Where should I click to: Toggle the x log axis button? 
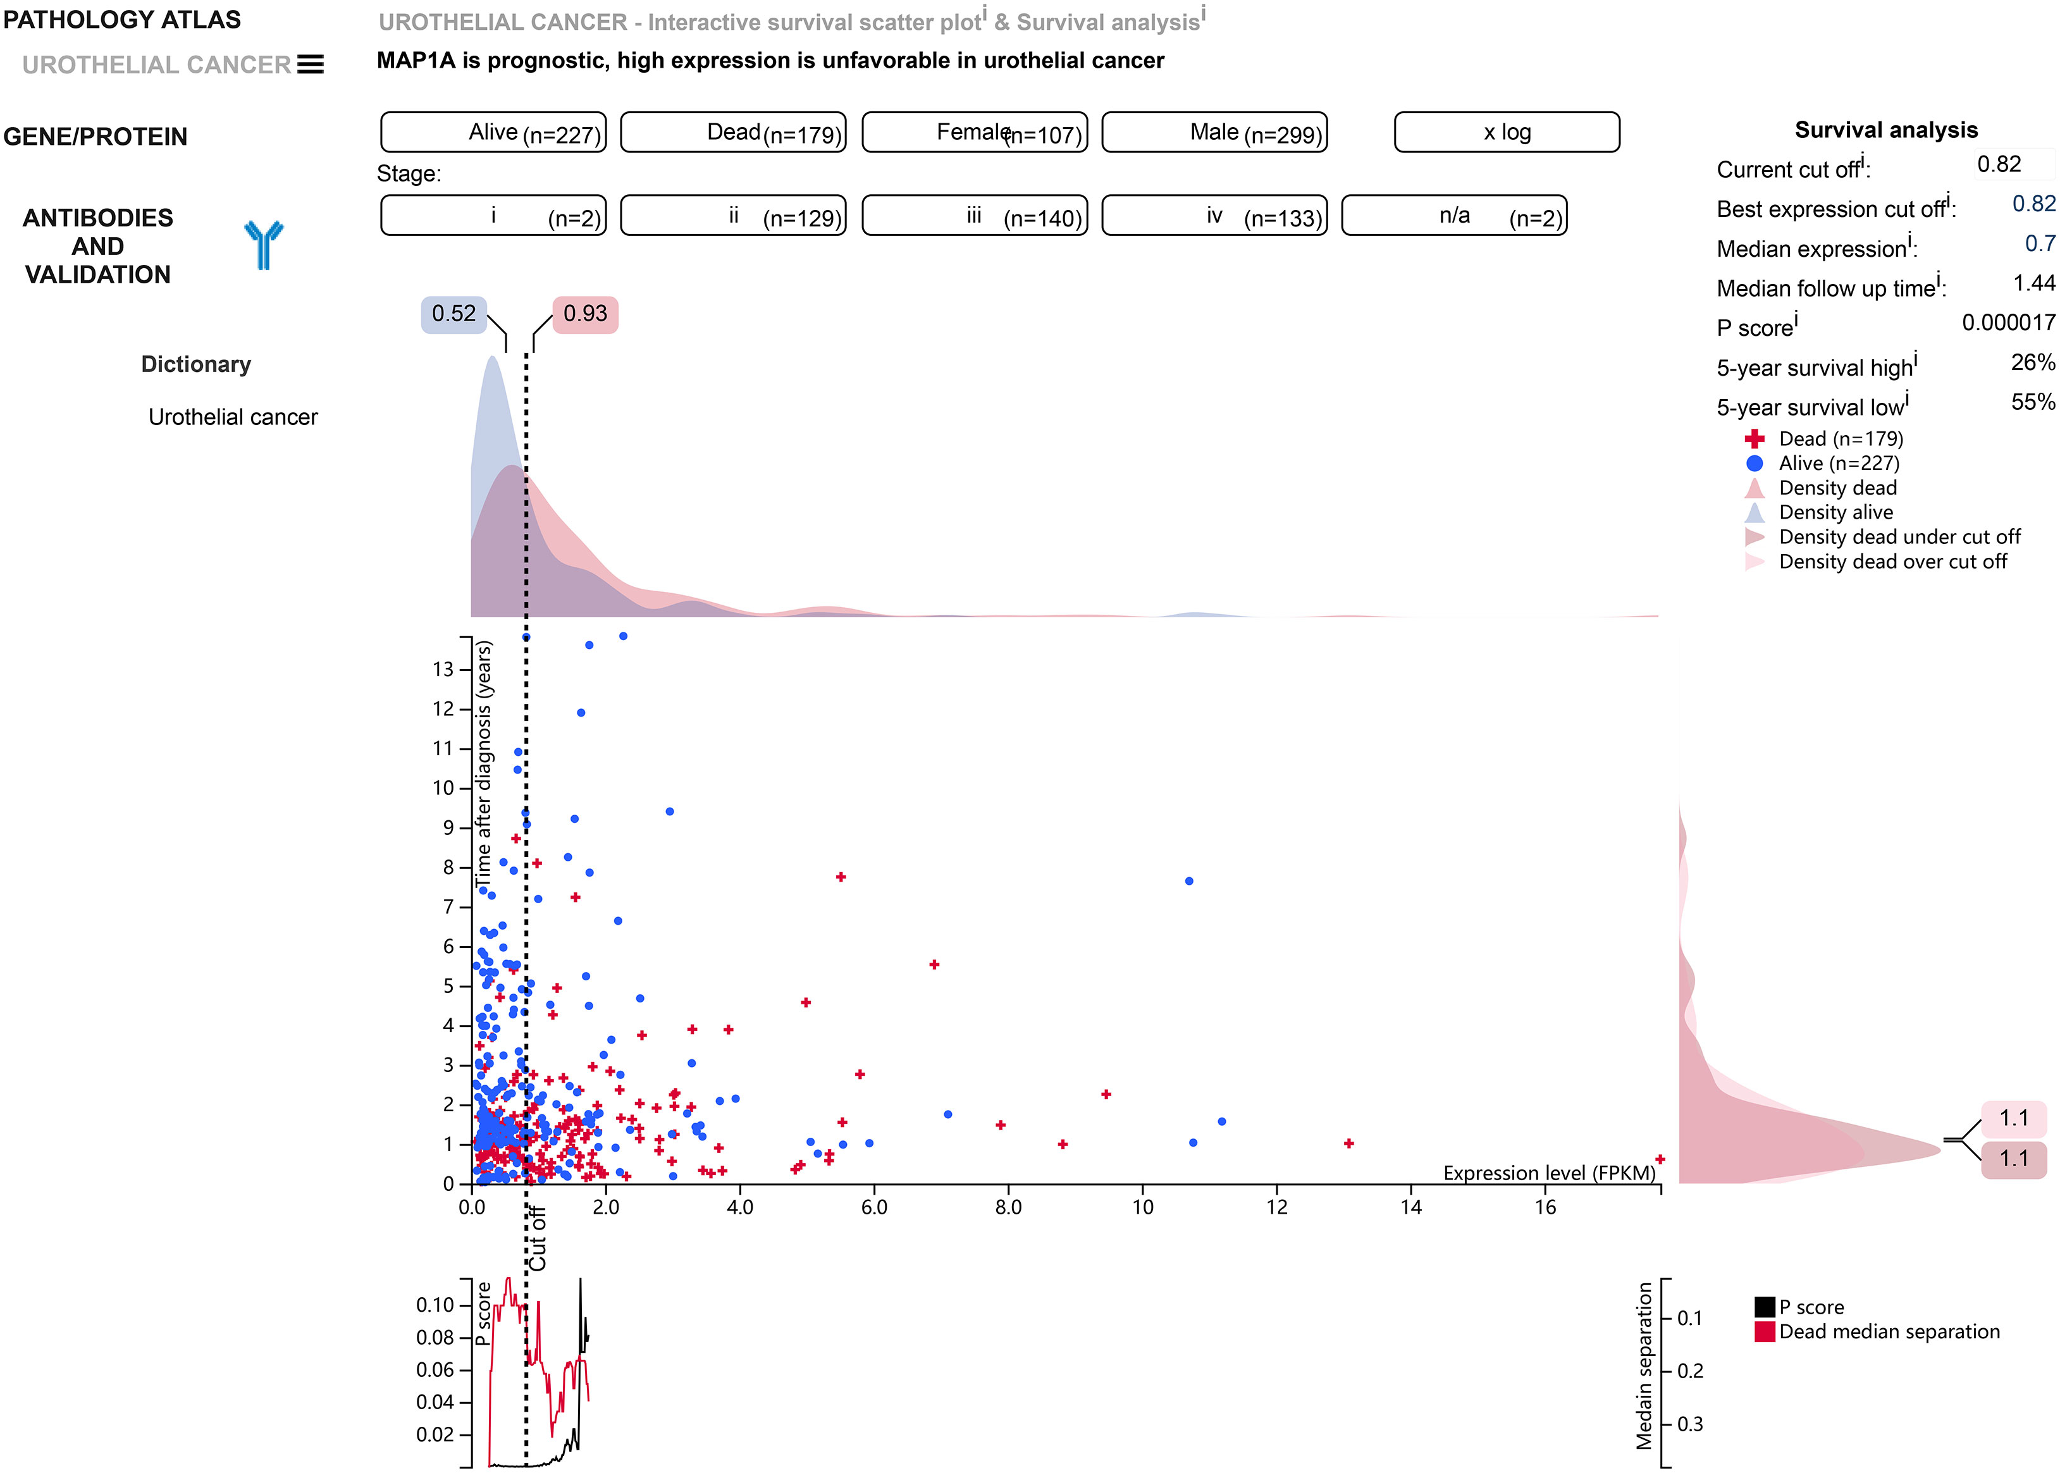click(1507, 132)
